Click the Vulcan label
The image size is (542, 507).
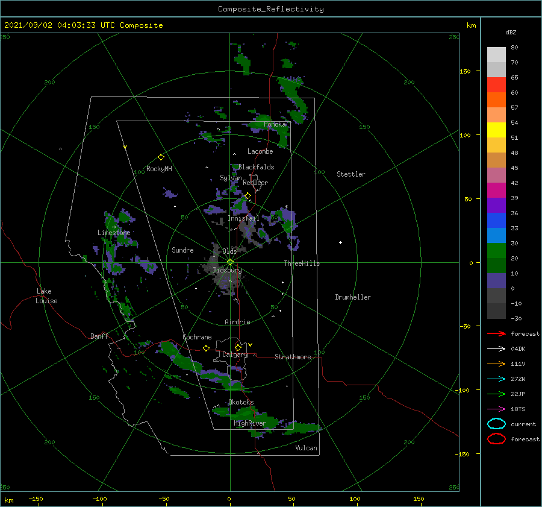[x=306, y=448]
